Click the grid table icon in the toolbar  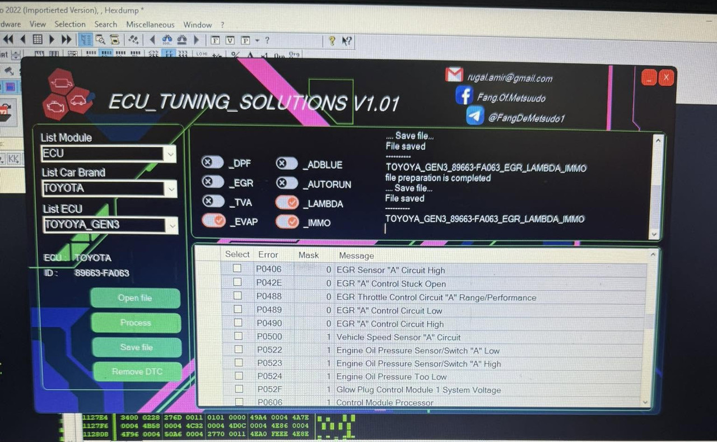38,39
